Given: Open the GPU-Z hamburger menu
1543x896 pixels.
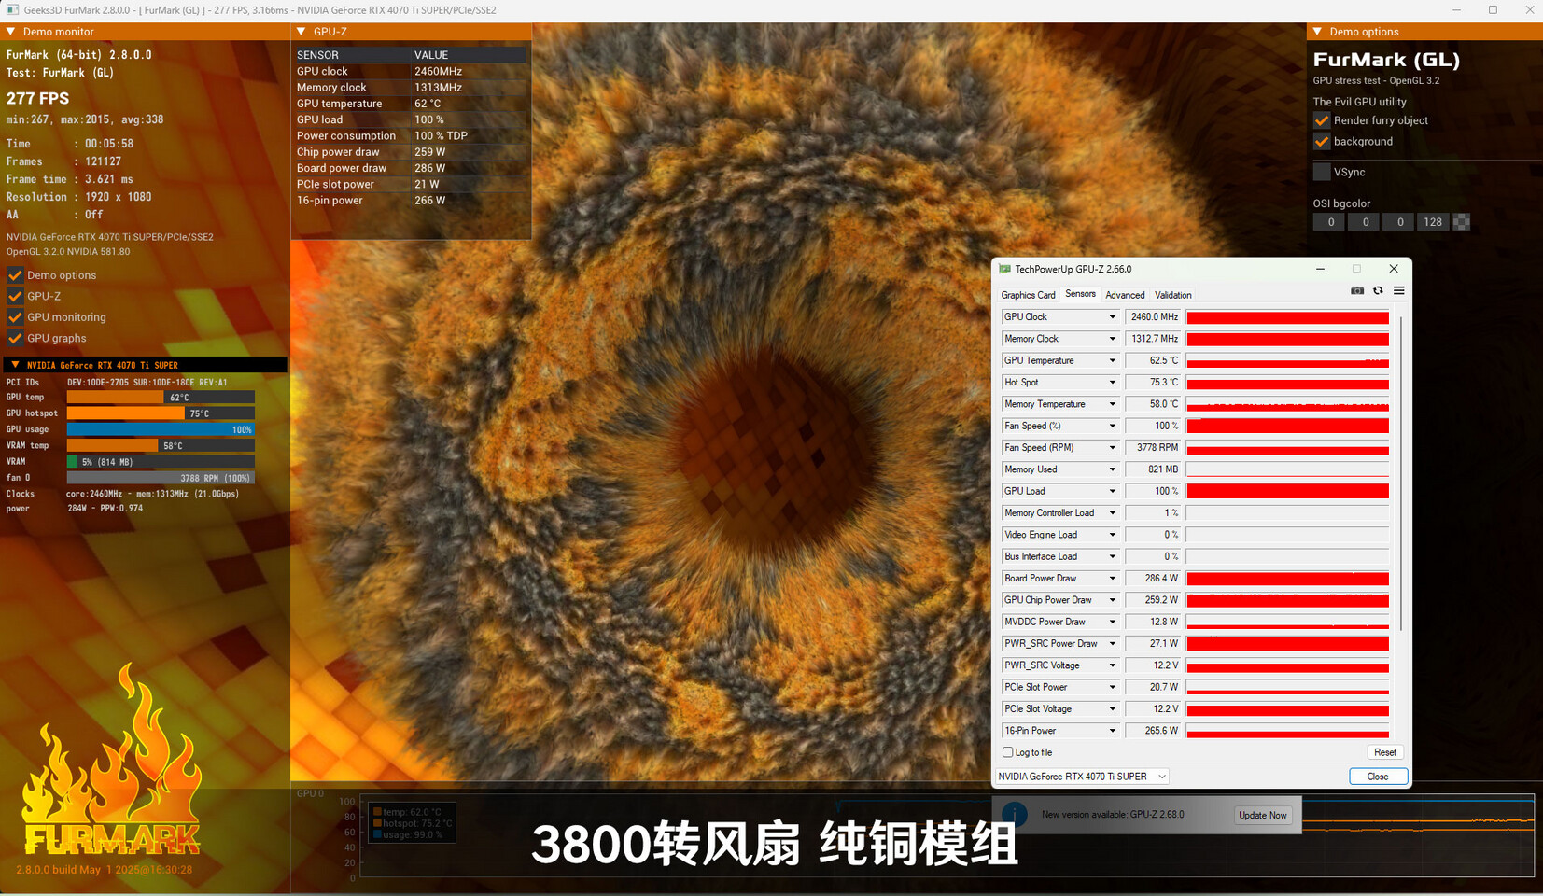Looking at the screenshot, I should click(1398, 291).
